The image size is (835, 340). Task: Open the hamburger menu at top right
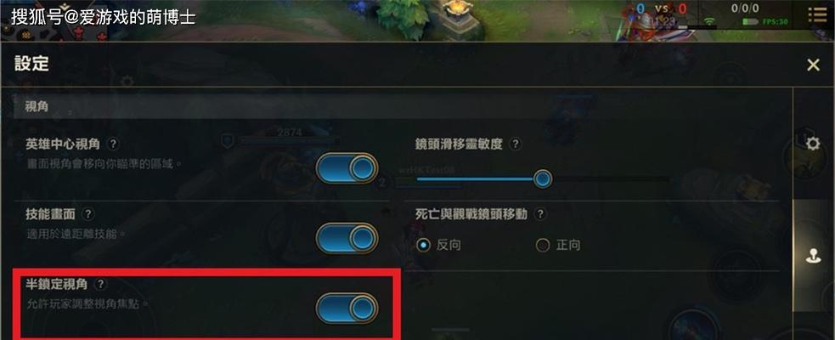pos(817,14)
